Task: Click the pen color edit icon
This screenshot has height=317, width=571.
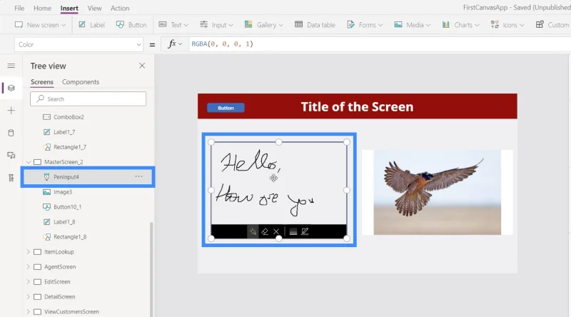Action: pyautogui.click(x=305, y=231)
